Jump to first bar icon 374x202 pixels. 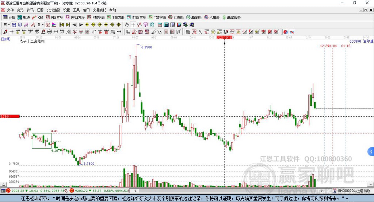pyautogui.click(x=61, y=25)
